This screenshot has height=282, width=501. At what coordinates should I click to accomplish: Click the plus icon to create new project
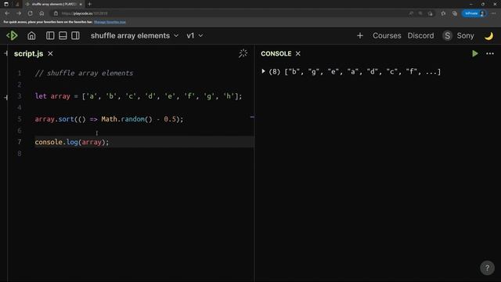click(360, 35)
